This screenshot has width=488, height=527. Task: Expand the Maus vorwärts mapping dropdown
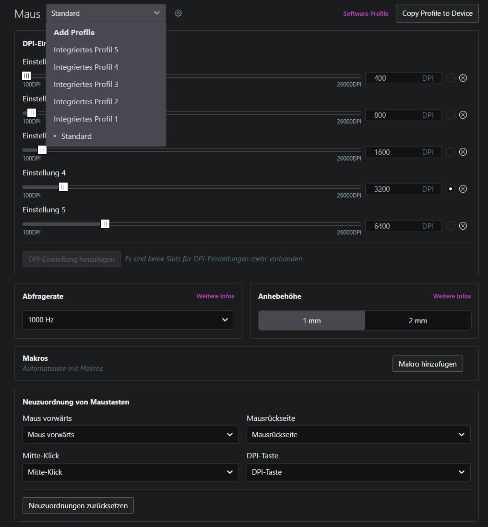[130, 435]
